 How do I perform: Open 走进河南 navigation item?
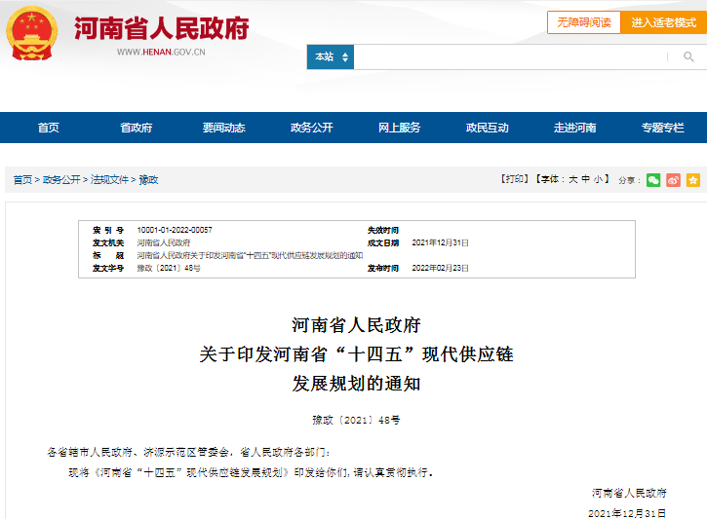tap(574, 128)
